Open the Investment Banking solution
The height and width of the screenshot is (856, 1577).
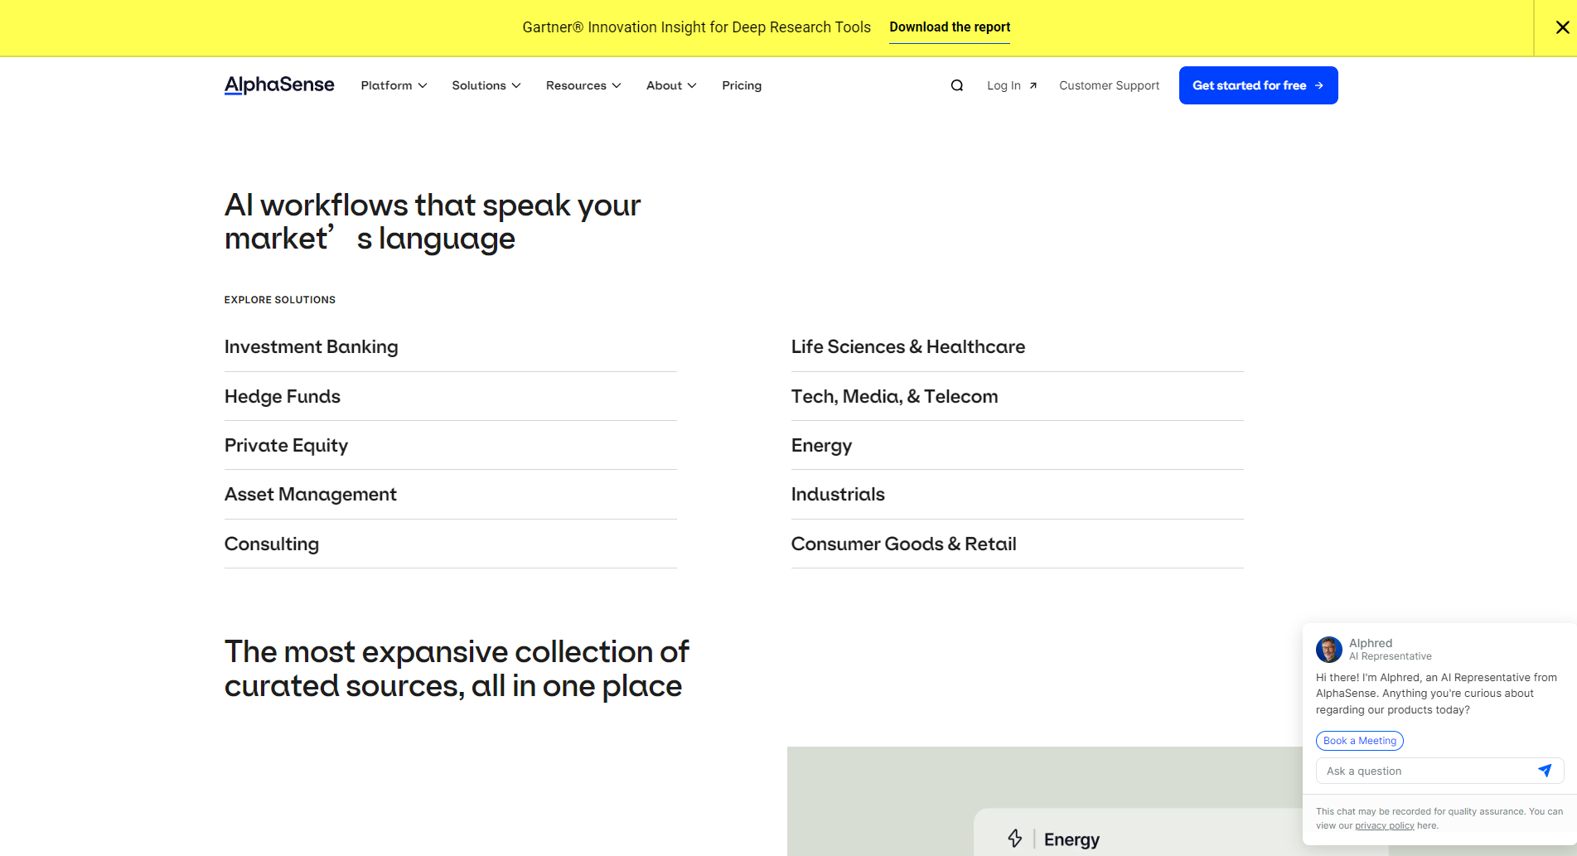311,346
